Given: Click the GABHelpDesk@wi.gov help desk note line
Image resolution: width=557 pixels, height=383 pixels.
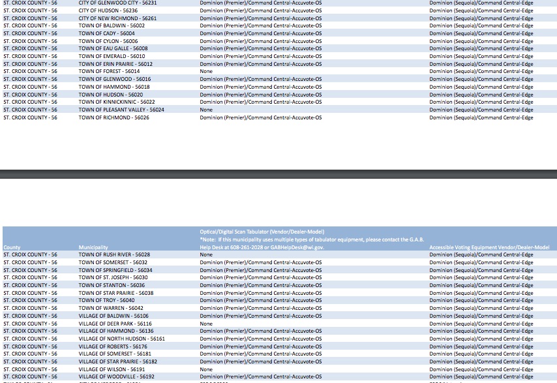Looking at the screenshot, I should point(262,247).
